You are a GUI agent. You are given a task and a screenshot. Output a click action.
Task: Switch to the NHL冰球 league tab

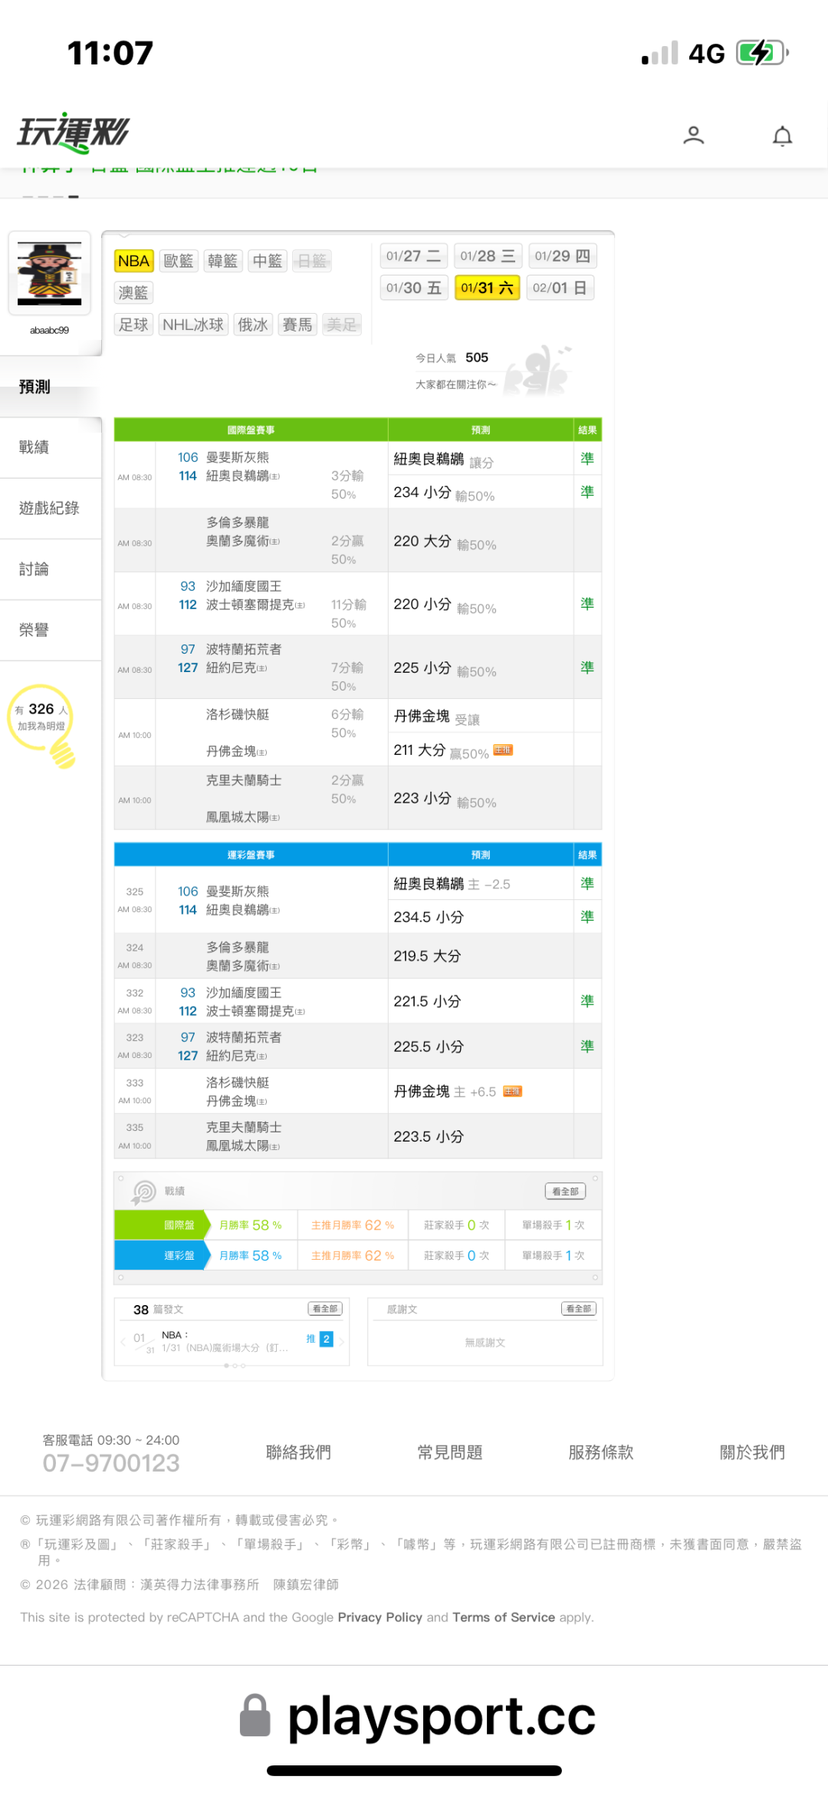tap(192, 325)
